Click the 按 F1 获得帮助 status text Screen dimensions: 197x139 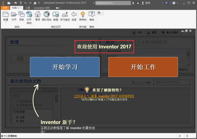pyautogui.click(x=9, y=136)
